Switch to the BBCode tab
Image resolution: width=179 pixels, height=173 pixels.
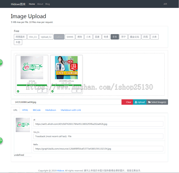(37, 110)
